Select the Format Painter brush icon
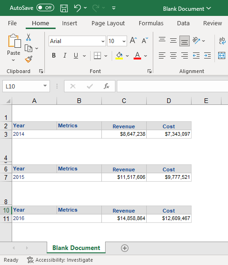Image resolution: width=228 pixels, height=265 pixels. (28, 59)
